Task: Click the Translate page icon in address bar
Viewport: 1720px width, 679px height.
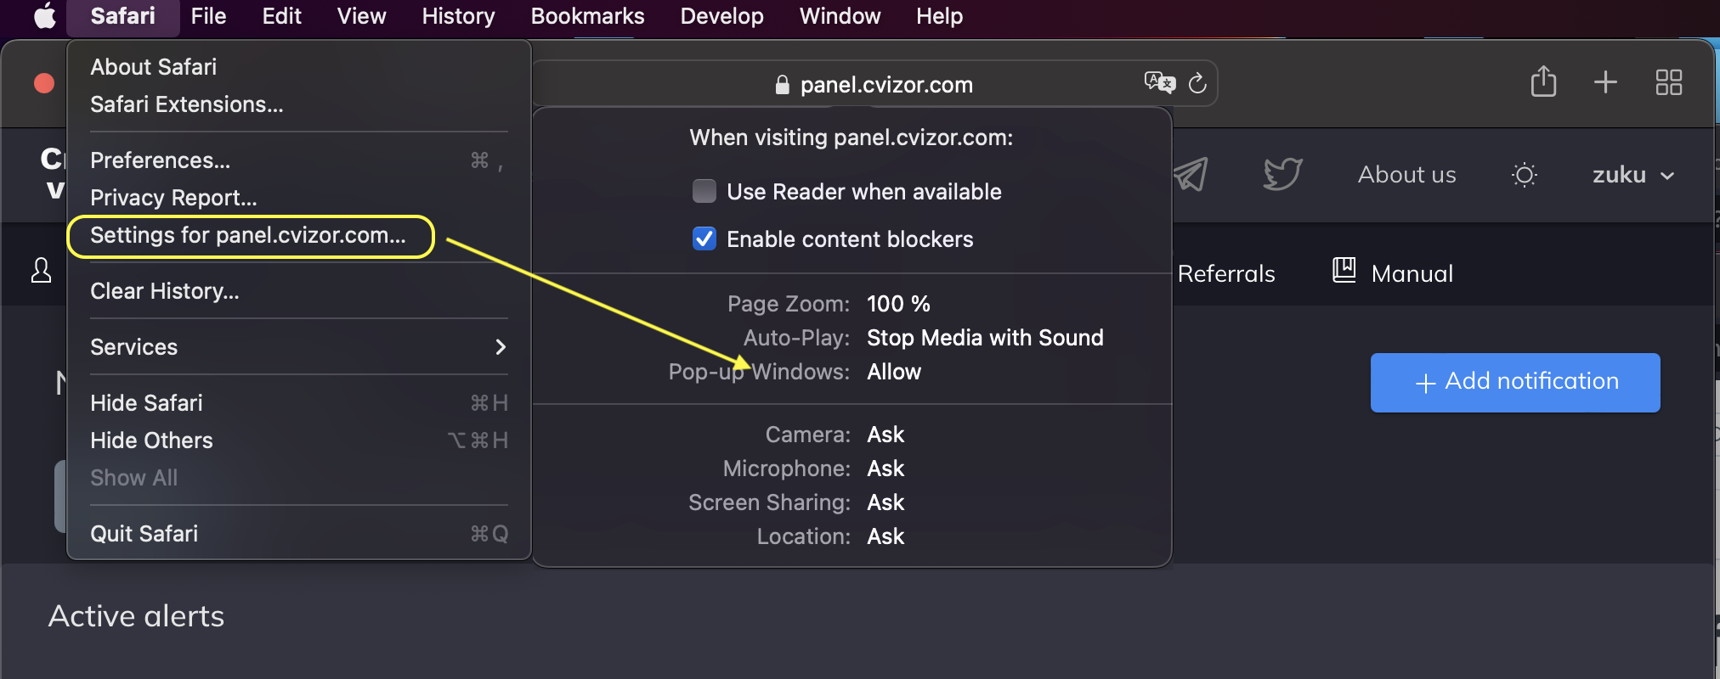Action: coord(1159,82)
